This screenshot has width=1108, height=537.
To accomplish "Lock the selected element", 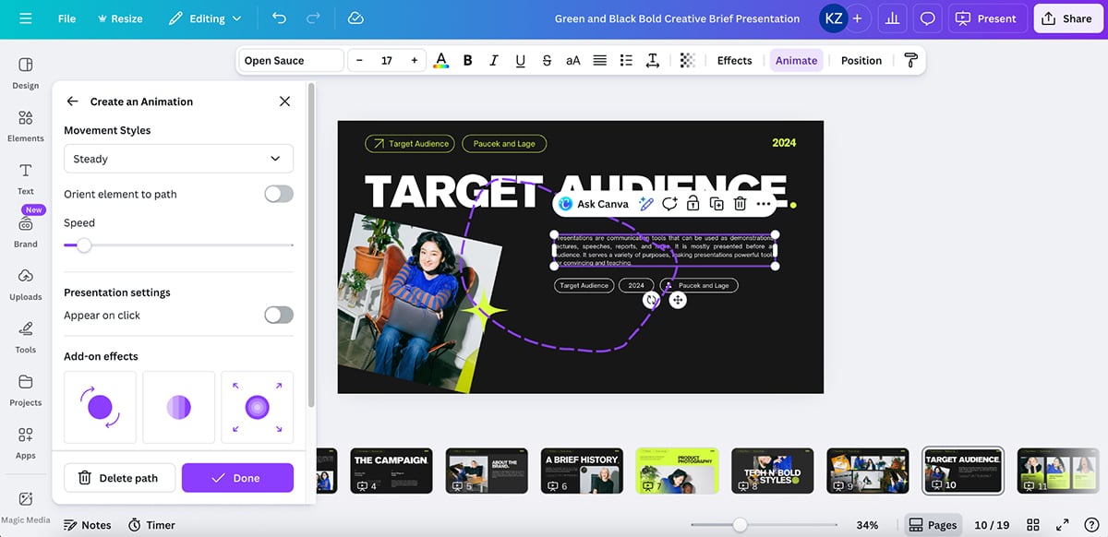I will pos(692,203).
